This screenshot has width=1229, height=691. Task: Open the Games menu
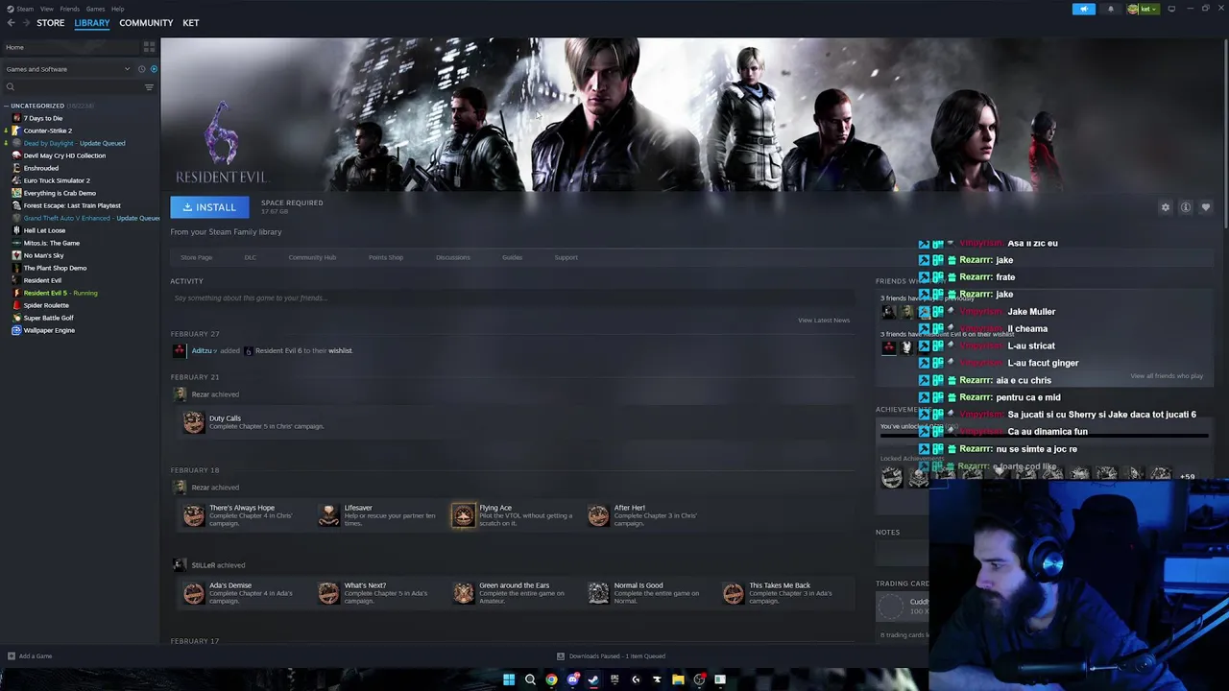pyautogui.click(x=95, y=9)
